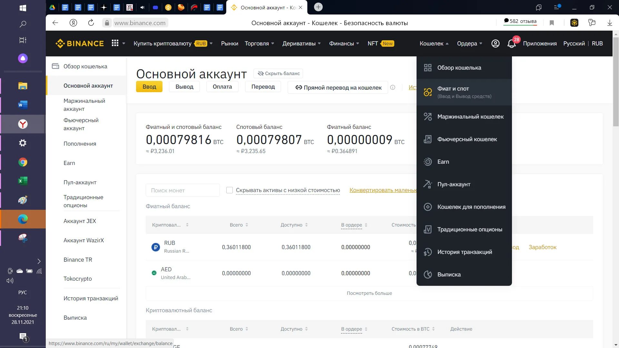Click the vanilla options icon in dropdown
The width and height of the screenshot is (619, 348).
427,229
